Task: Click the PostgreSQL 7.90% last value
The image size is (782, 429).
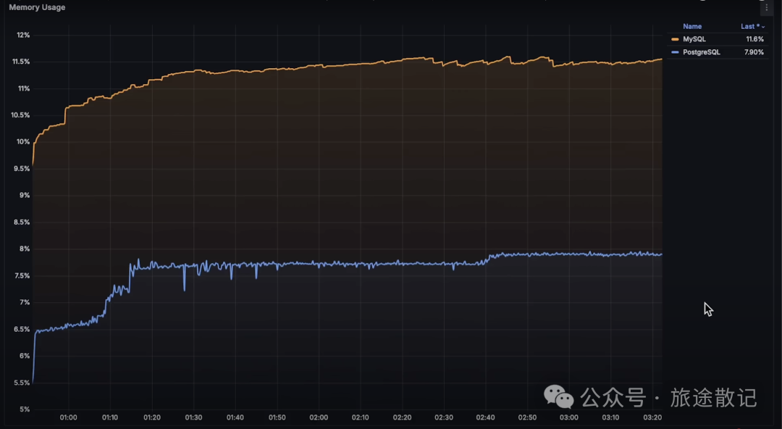Action: (x=754, y=52)
